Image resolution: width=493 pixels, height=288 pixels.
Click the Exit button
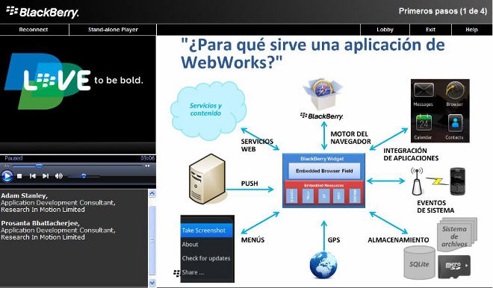(430, 30)
